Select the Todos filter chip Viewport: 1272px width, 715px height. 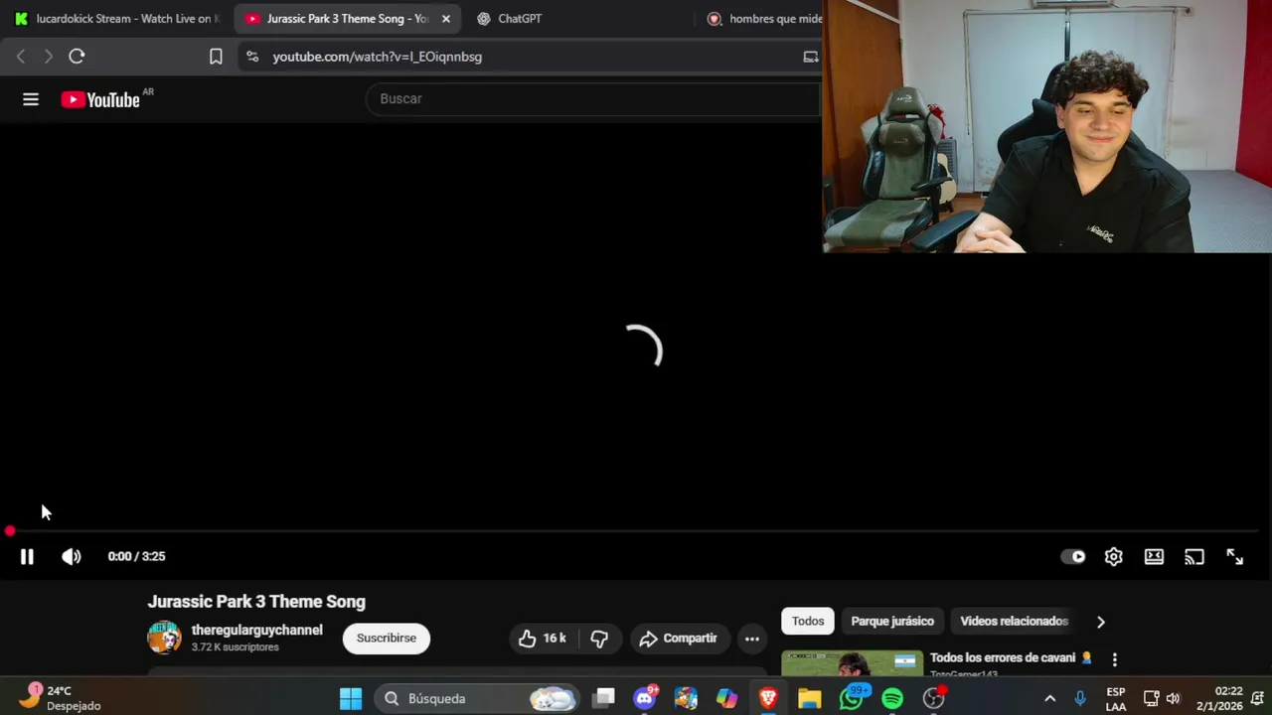click(x=808, y=622)
